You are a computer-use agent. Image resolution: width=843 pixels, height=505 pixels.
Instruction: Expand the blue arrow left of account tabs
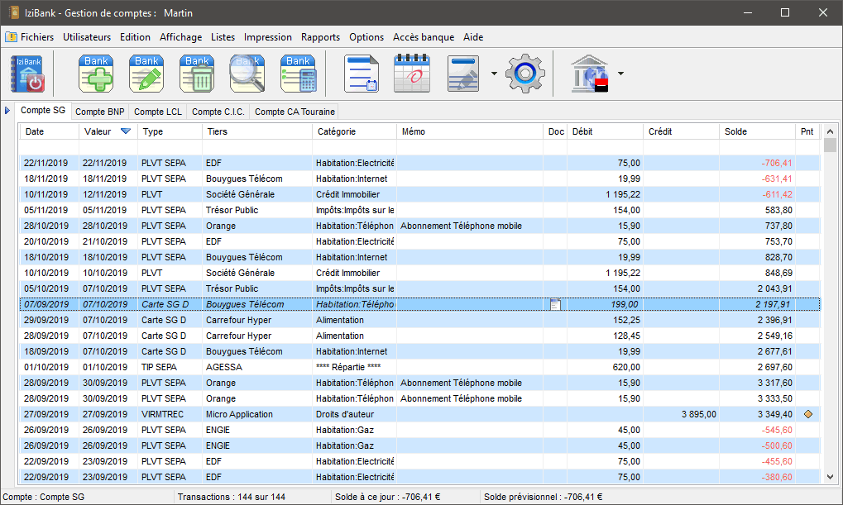coord(7,110)
